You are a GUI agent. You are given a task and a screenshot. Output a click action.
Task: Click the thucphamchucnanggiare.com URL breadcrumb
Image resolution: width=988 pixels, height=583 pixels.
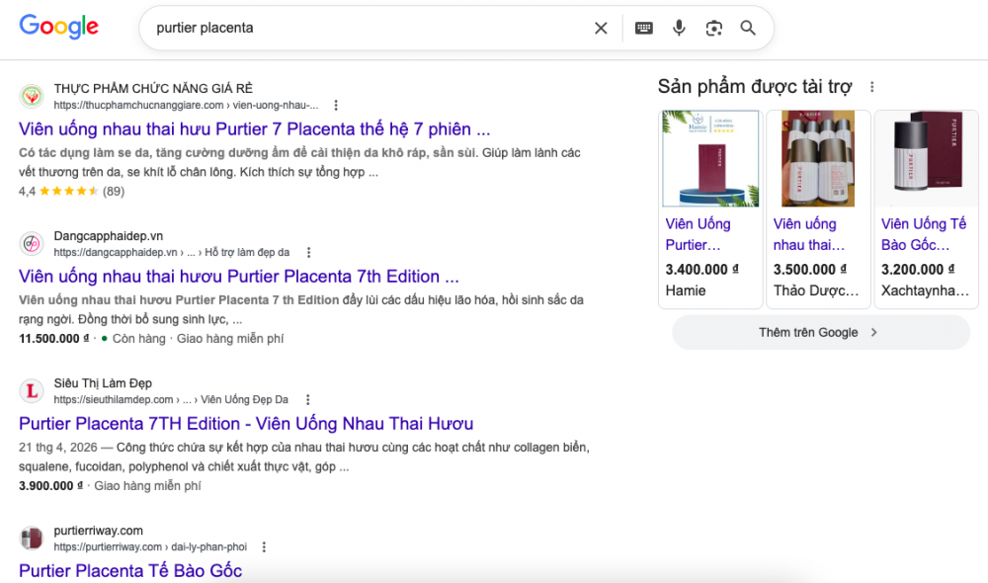click(x=186, y=106)
